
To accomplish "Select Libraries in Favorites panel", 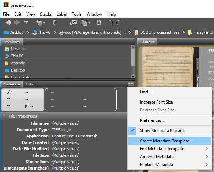I will tap(18, 49).
